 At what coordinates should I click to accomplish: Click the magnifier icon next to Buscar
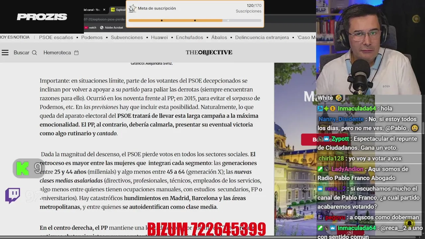pos(34,52)
